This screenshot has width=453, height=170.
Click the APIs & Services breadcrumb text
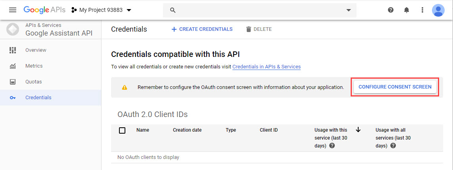pos(43,25)
